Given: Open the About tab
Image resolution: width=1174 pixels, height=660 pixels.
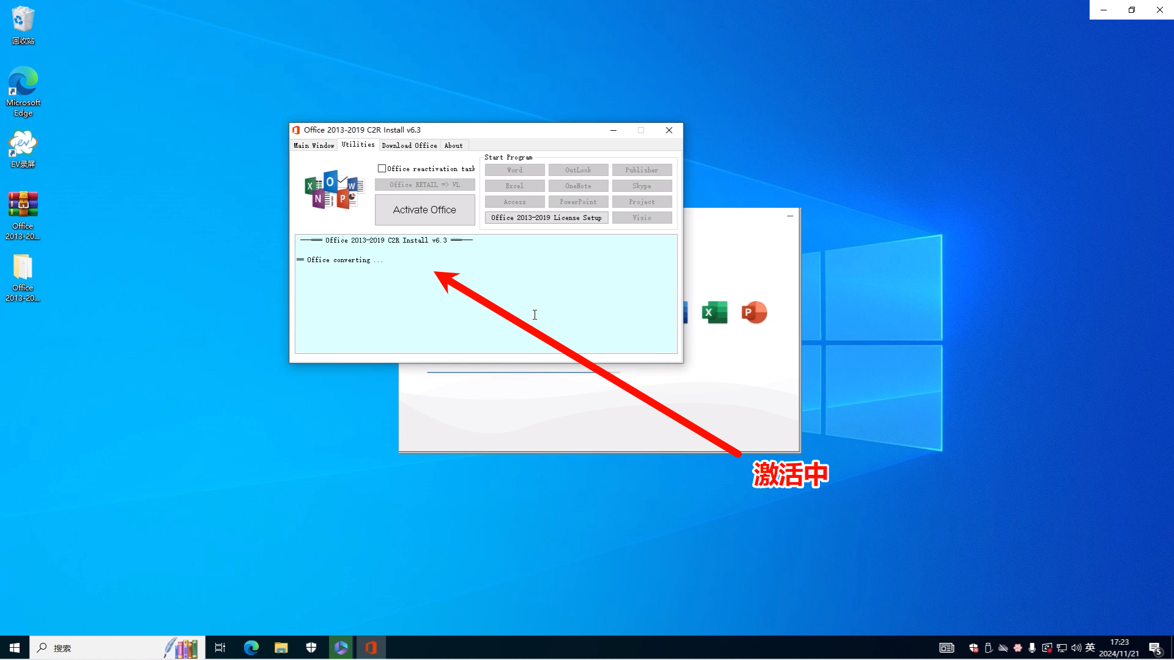Looking at the screenshot, I should (x=453, y=145).
